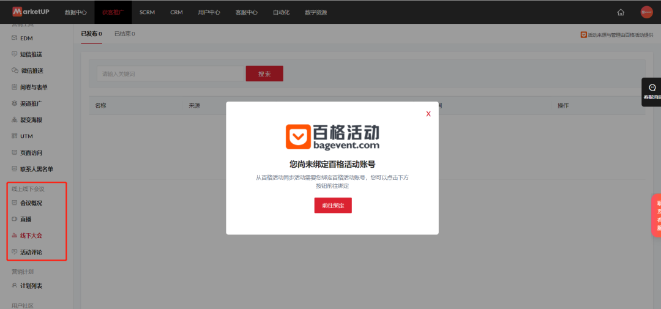Viewport: 661px width, 309px height.
Task: Close the bind-account dialog with X
Action: 428,114
